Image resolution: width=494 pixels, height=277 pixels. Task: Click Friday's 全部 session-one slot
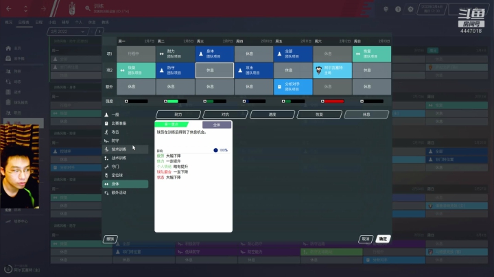coord(293,54)
